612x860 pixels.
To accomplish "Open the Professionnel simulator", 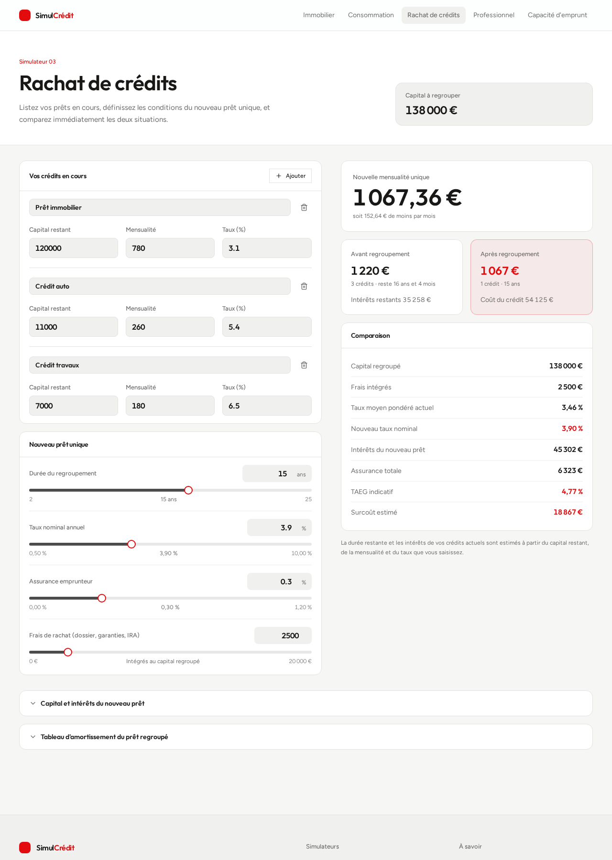I will click(x=494, y=15).
